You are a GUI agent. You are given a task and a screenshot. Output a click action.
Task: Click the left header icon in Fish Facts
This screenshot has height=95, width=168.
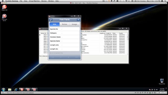coord(51,20)
